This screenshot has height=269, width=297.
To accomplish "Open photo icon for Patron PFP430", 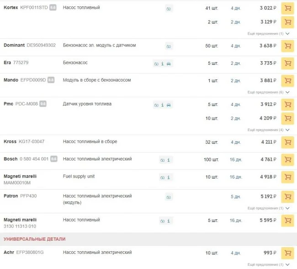I will click(x=169, y=197).
